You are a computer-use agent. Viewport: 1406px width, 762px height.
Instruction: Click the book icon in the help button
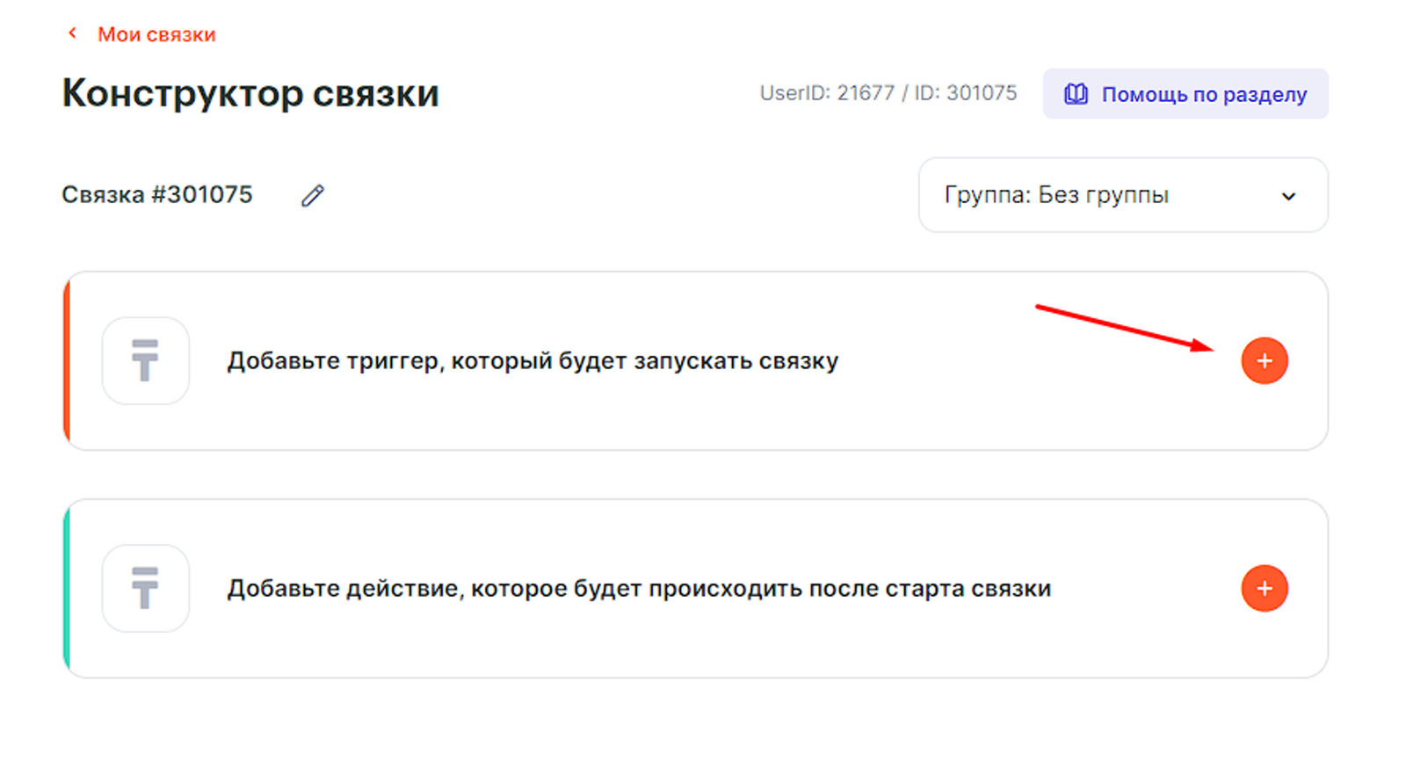(x=1076, y=94)
